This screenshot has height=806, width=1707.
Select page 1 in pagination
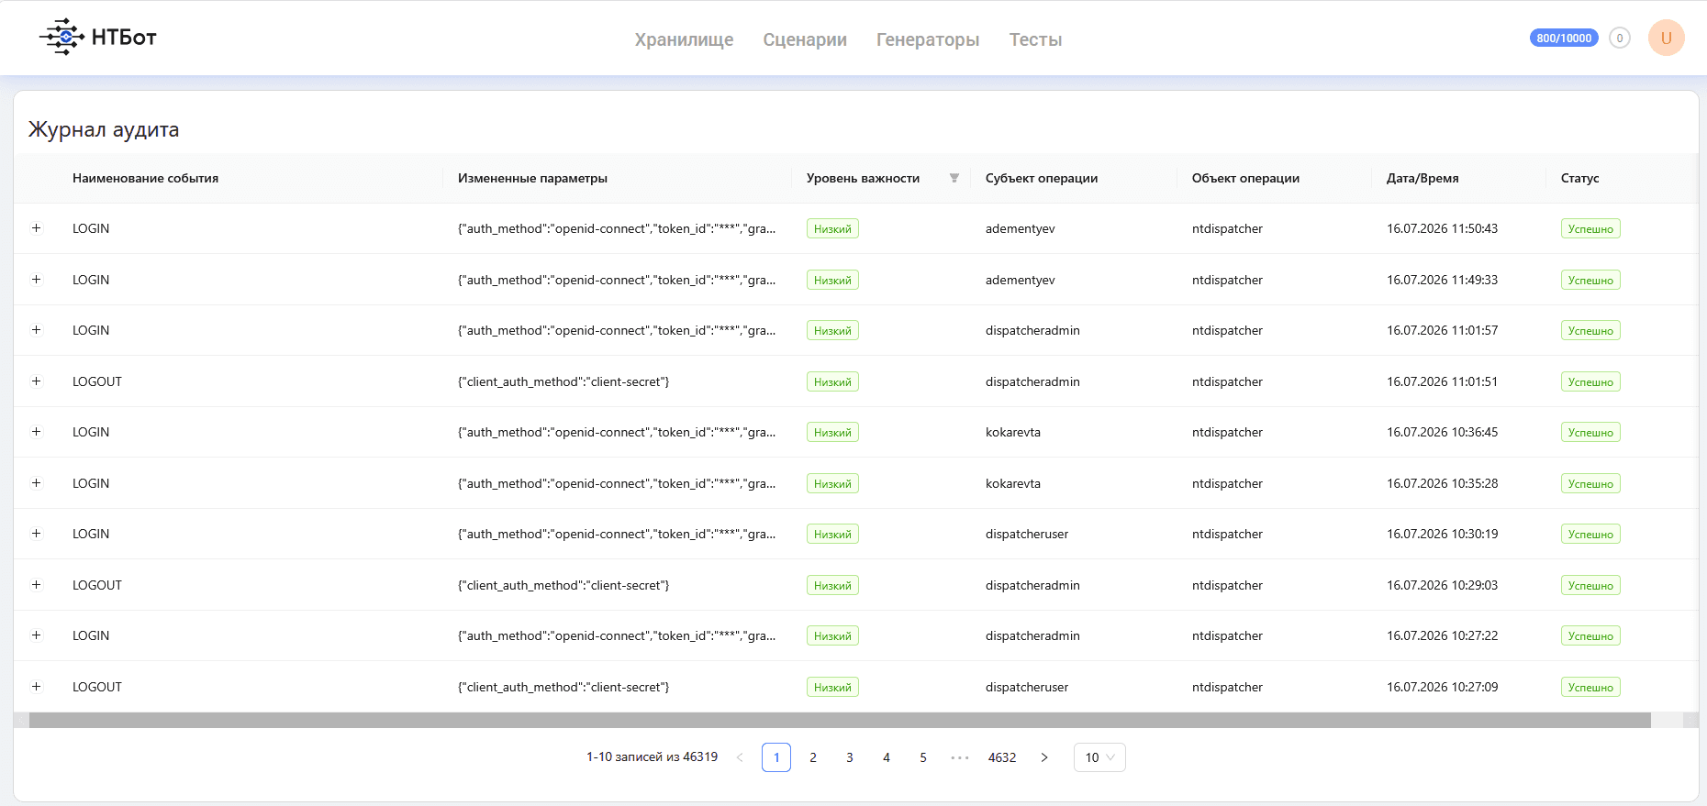pyautogui.click(x=776, y=757)
